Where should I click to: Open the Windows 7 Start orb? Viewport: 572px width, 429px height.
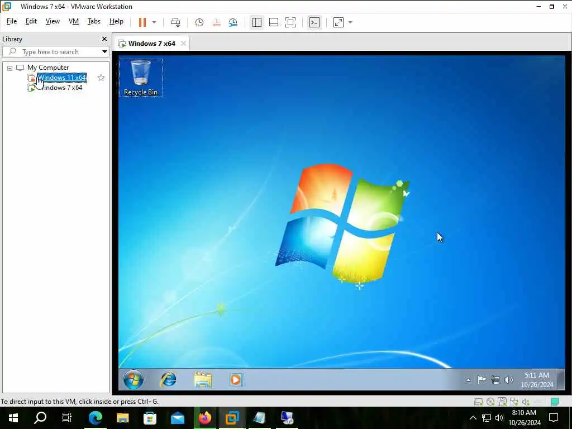[x=134, y=379]
